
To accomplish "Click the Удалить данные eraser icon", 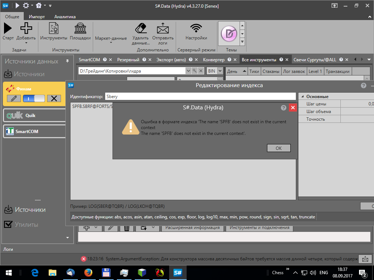I will (x=141, y=28).
